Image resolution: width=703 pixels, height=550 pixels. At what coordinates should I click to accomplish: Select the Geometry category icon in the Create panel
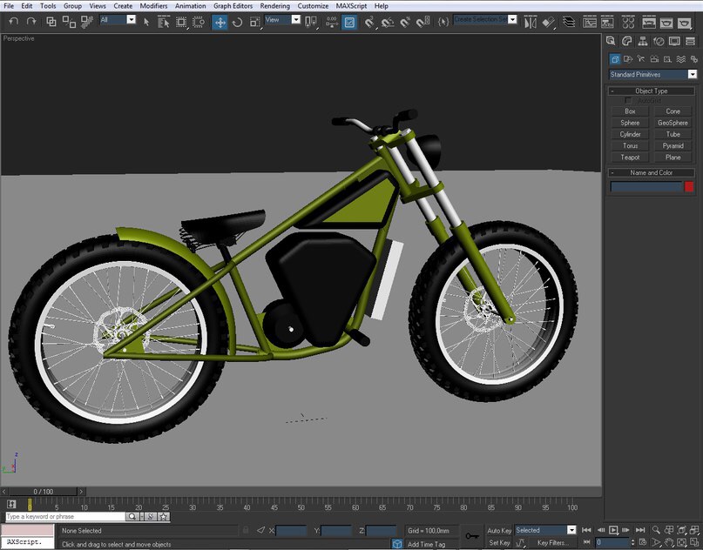[616, 59]
